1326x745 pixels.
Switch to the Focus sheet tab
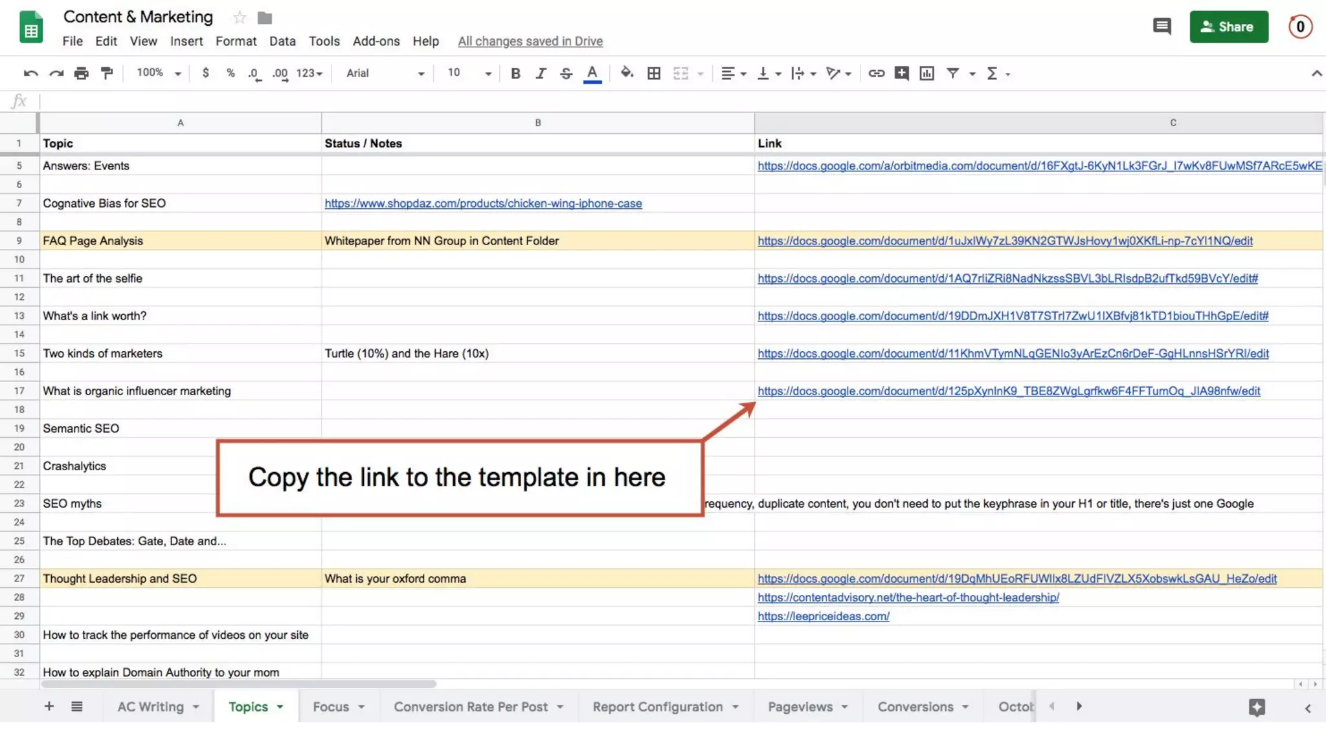coord(331,707)
